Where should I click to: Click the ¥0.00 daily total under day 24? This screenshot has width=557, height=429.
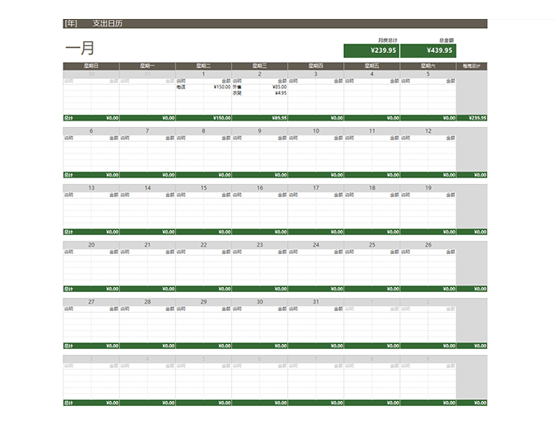pos(337,289)
